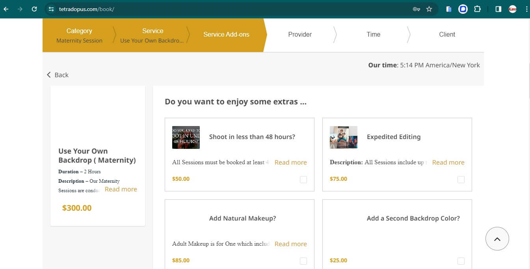Expand the Back chevron link
Image resolution: width=530 pixels, height=269 pixels.
(58, 74)
